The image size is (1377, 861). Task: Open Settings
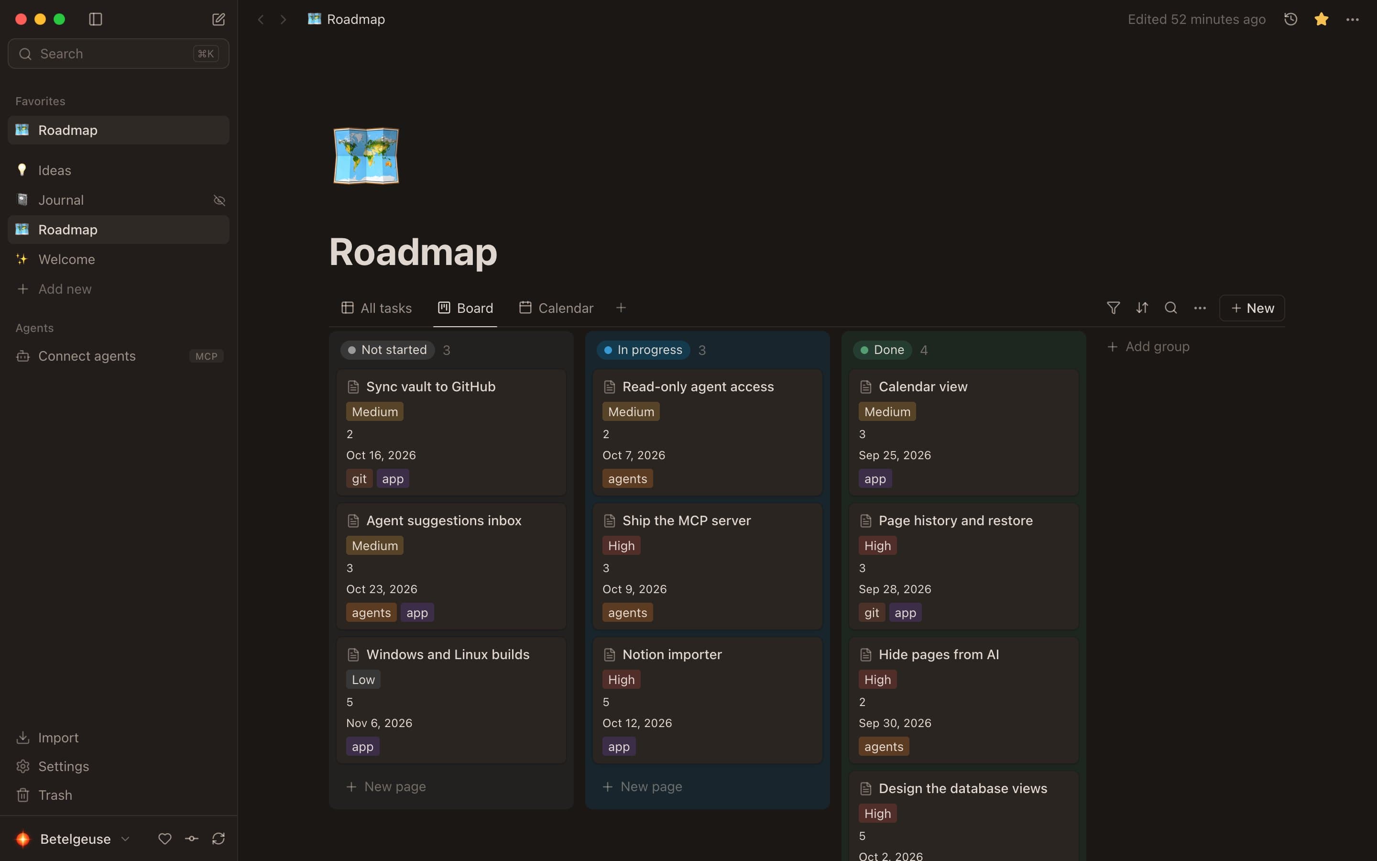(x=119, y=766)
